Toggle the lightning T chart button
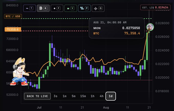174x111 pixels. pos(29,8)
